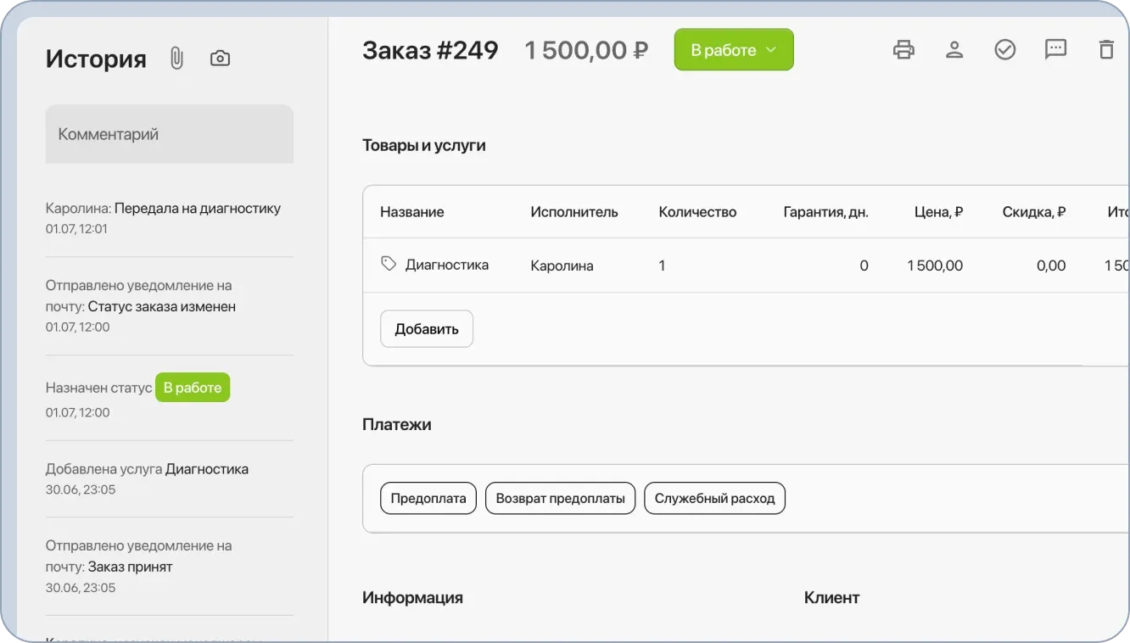Open the «В работе» status dropdown
This screenshot has height=643, width=1130.
click(733, 49)
